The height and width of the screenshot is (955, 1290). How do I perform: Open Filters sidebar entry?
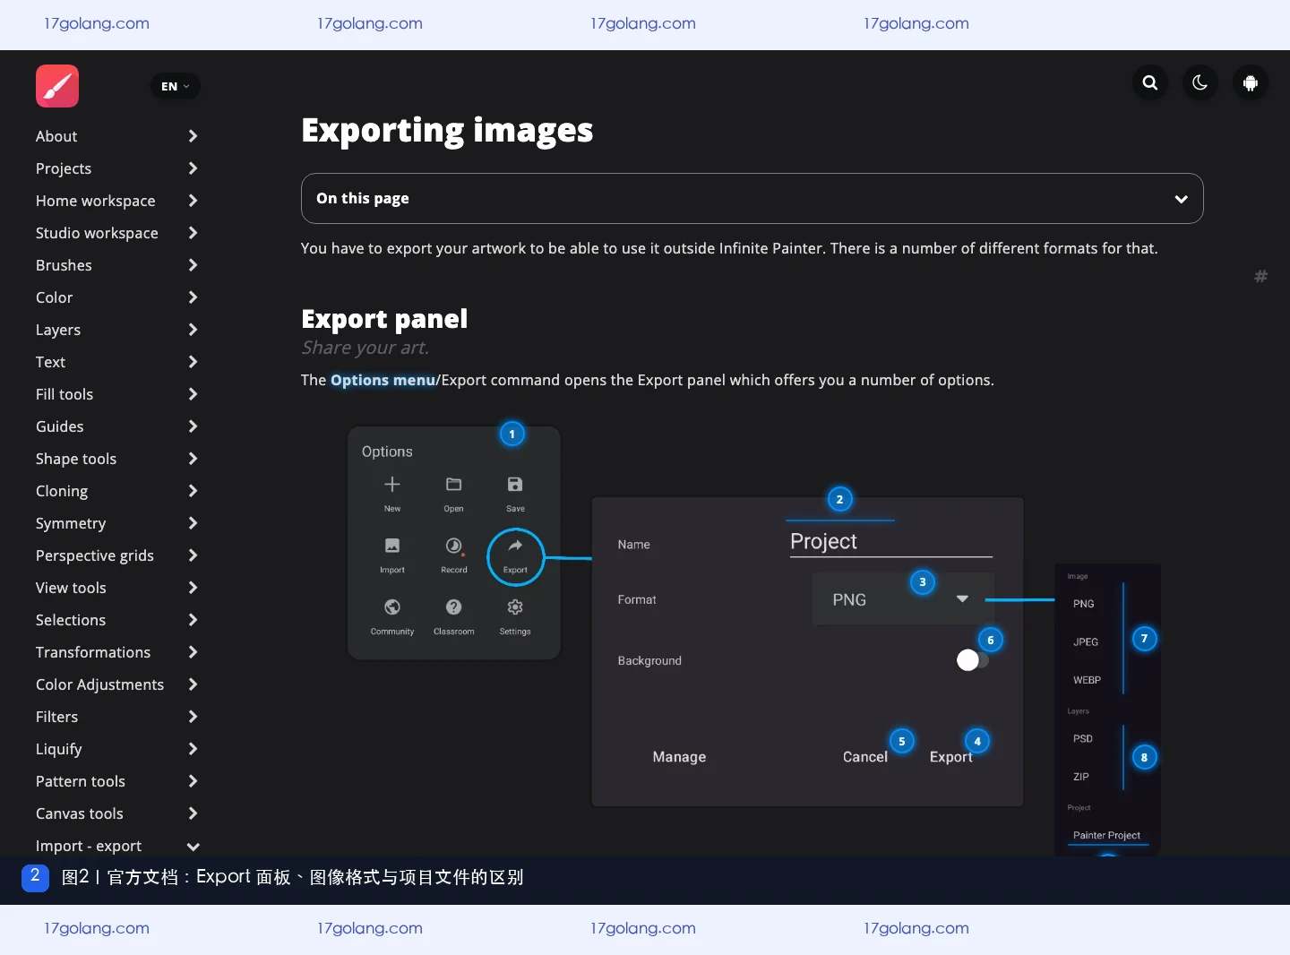[56, 717]
